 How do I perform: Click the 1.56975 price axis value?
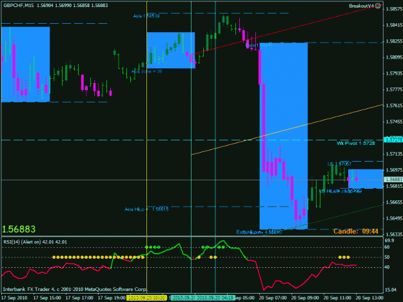click(x=394, y=170)
